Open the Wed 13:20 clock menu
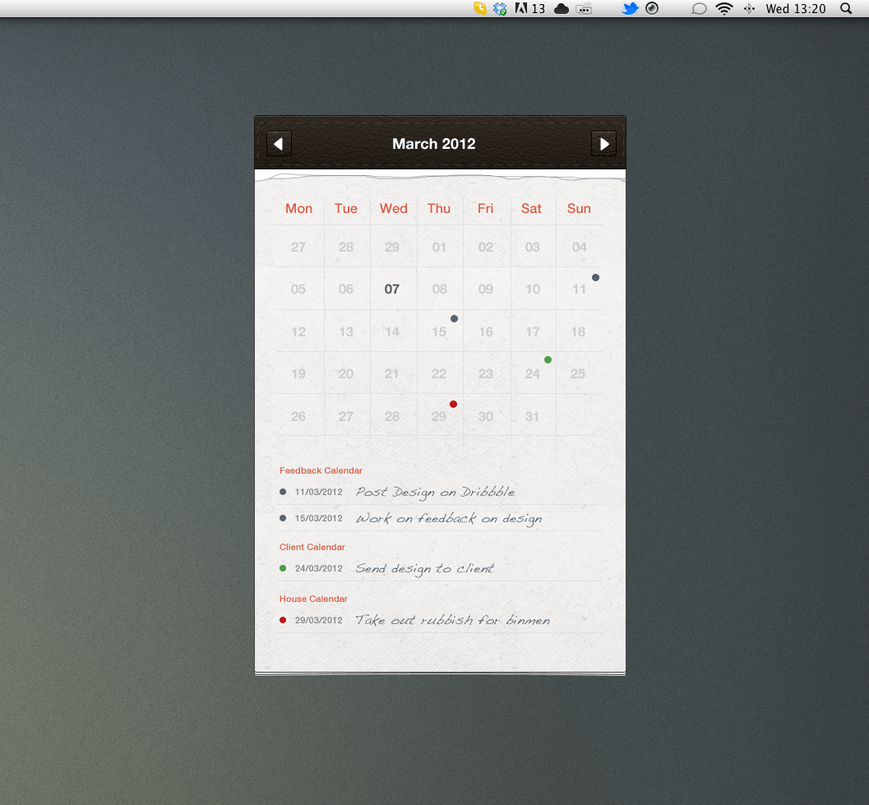 point(795,8)
